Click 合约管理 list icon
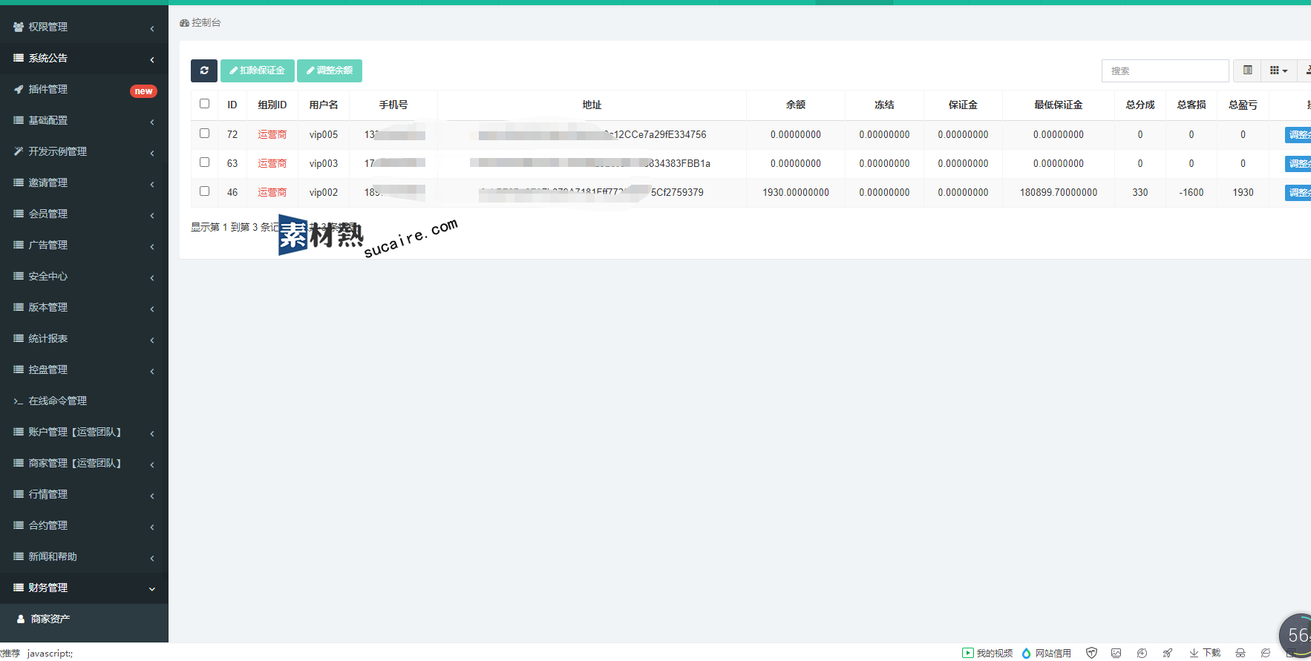The width and height of the screenshot is (1311, 661). 19,525
